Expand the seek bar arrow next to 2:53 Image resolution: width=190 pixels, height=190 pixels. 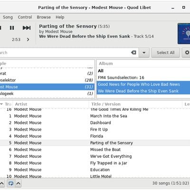pyautogui.click(x=28, y=39)
